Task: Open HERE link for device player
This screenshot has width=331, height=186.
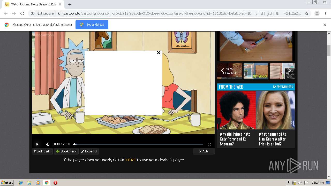Action: [131, 160]
